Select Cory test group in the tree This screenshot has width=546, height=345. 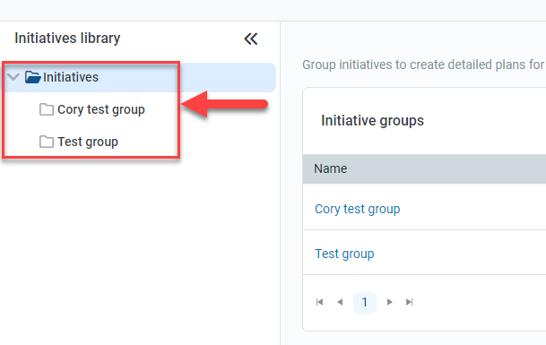click(x=101, y=109)
